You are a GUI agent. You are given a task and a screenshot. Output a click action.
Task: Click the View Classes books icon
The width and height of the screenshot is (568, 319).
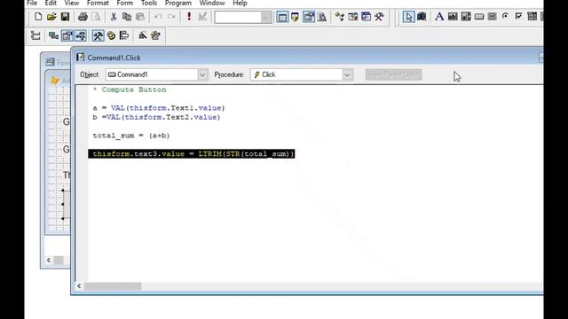(422, 17)
